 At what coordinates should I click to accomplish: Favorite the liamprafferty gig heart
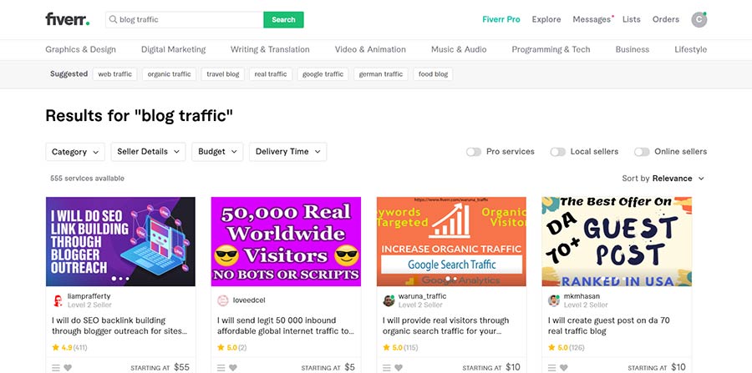click(68, 368)
